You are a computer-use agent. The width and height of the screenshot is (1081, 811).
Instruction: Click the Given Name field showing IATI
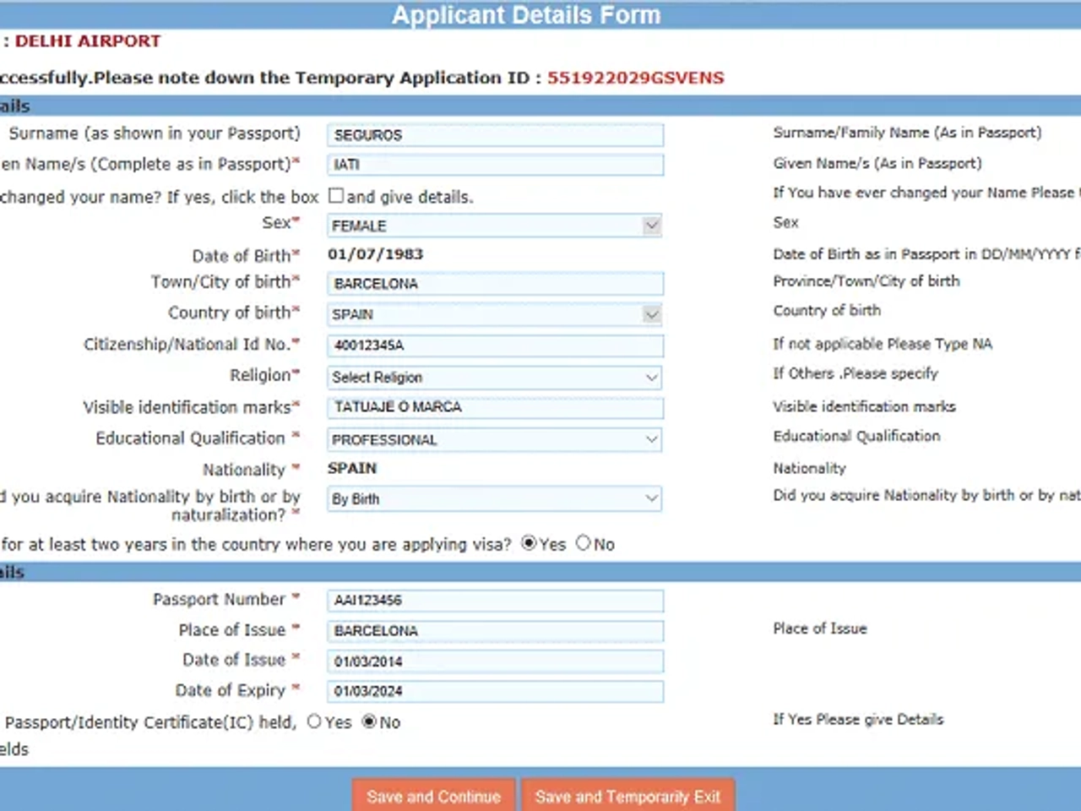click(495, 165)
